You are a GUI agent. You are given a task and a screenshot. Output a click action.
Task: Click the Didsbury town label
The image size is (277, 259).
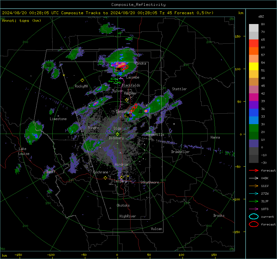click(x=116, y=138)
